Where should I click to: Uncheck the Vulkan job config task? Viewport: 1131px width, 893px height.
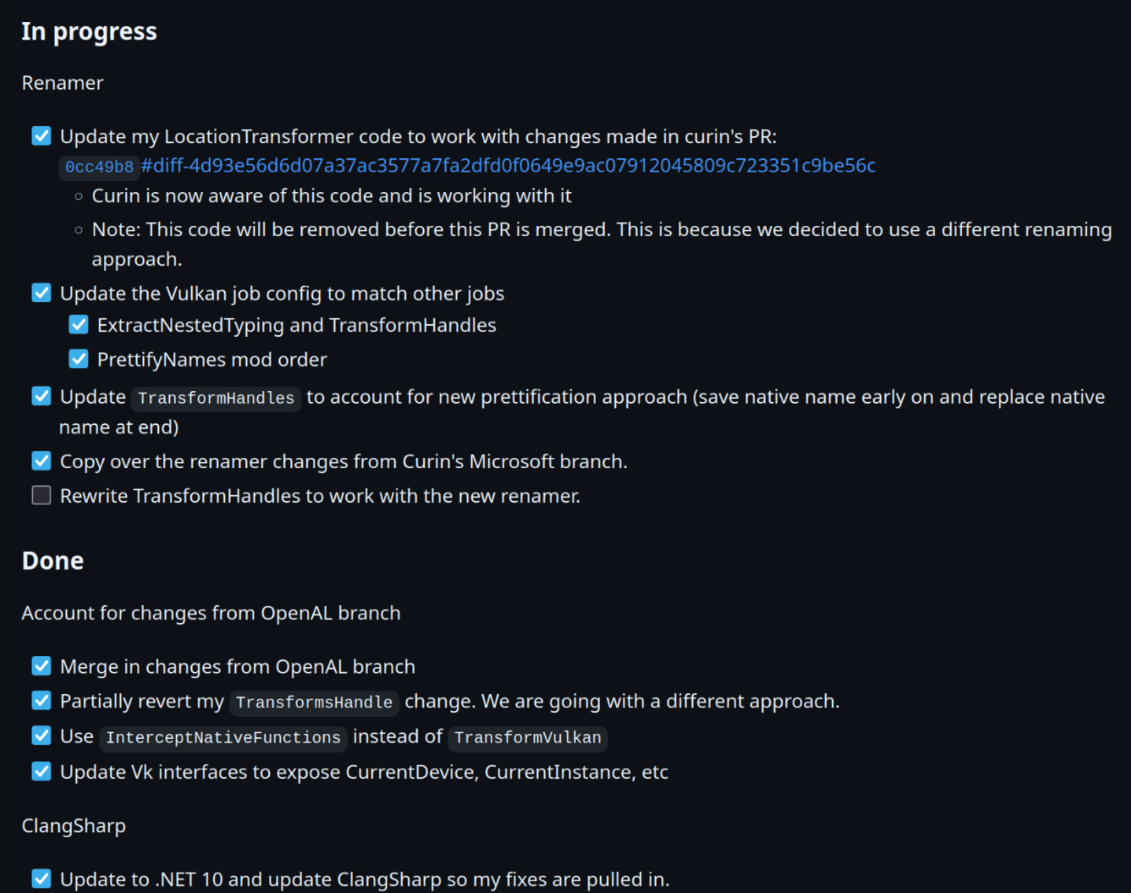point(42,293)
